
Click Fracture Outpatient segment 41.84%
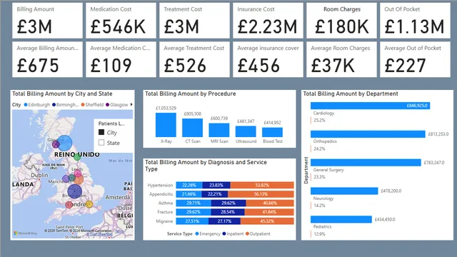(269, 212)
